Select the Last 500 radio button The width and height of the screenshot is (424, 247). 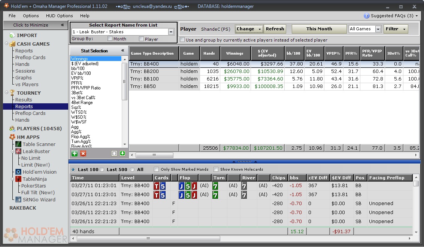coord(103,170)
